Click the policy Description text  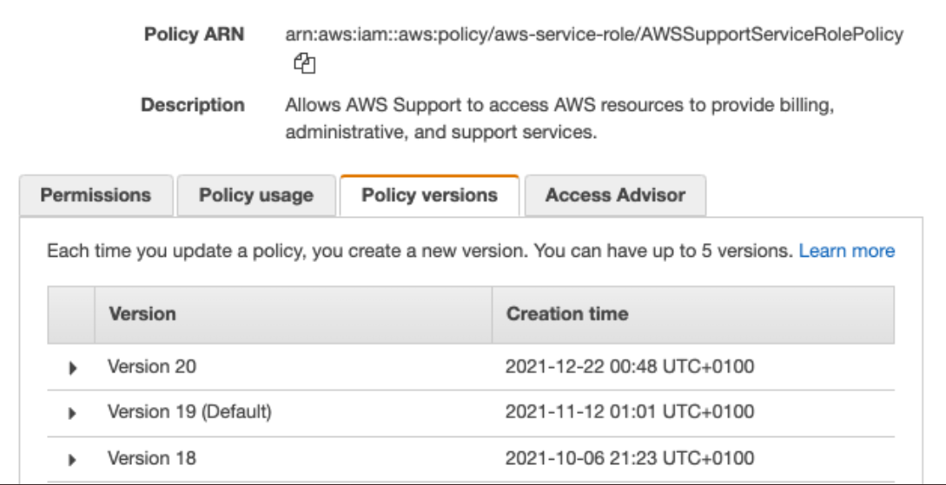pyautogui.click(x=560, y=119)
